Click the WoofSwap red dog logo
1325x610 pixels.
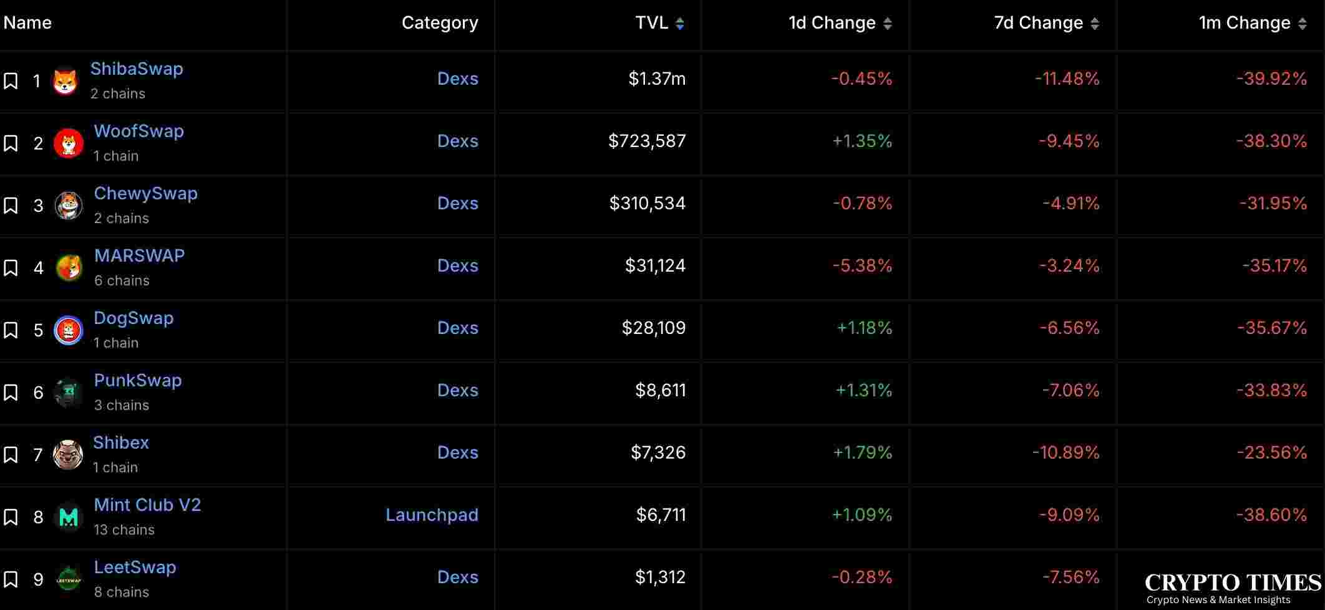click(68, 143)
